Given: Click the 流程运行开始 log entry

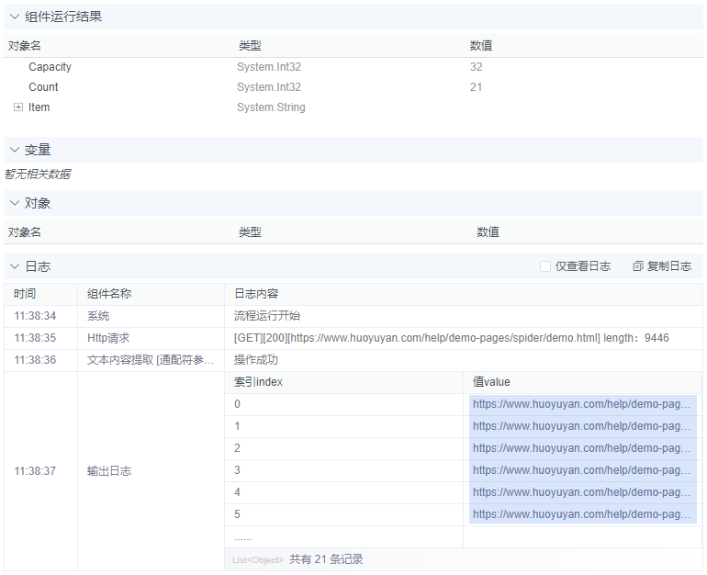Looking at the screenshot, I should click(x=262, y=316).
